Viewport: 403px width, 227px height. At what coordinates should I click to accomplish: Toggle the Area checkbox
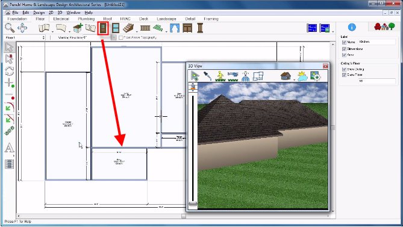point(344,55)
